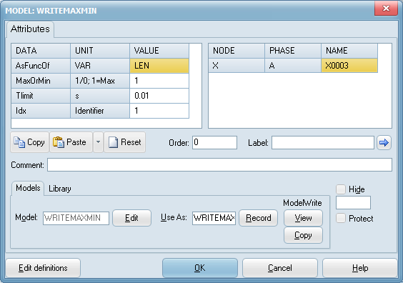The width and height of the screenshot is (403, 283).
Task: Click the phase A cell
Action: [293, 66]
